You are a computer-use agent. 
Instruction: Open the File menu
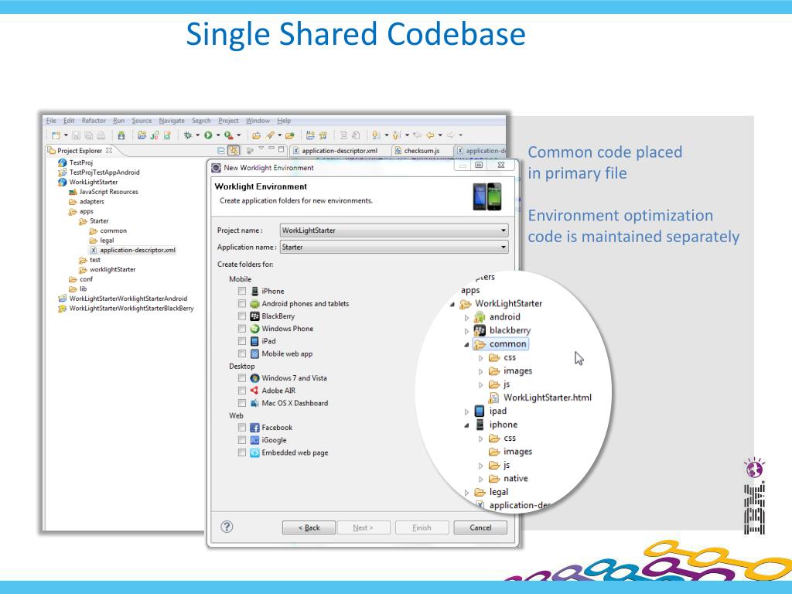click(x=51, y=121)
